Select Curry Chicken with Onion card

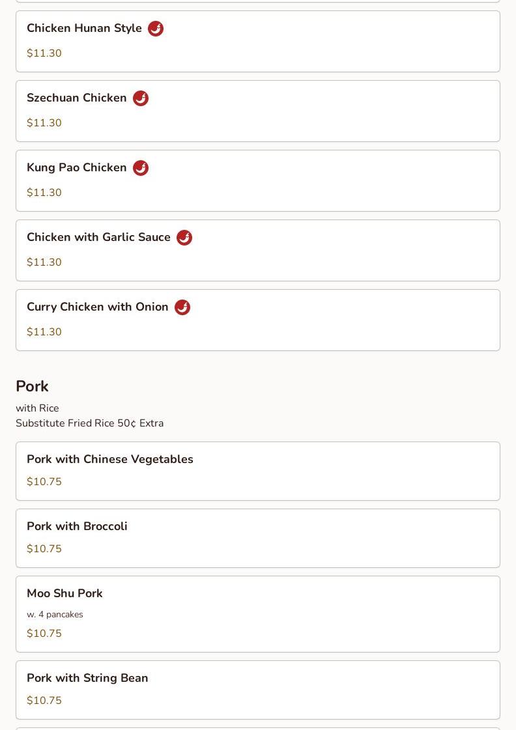(258, 320)
